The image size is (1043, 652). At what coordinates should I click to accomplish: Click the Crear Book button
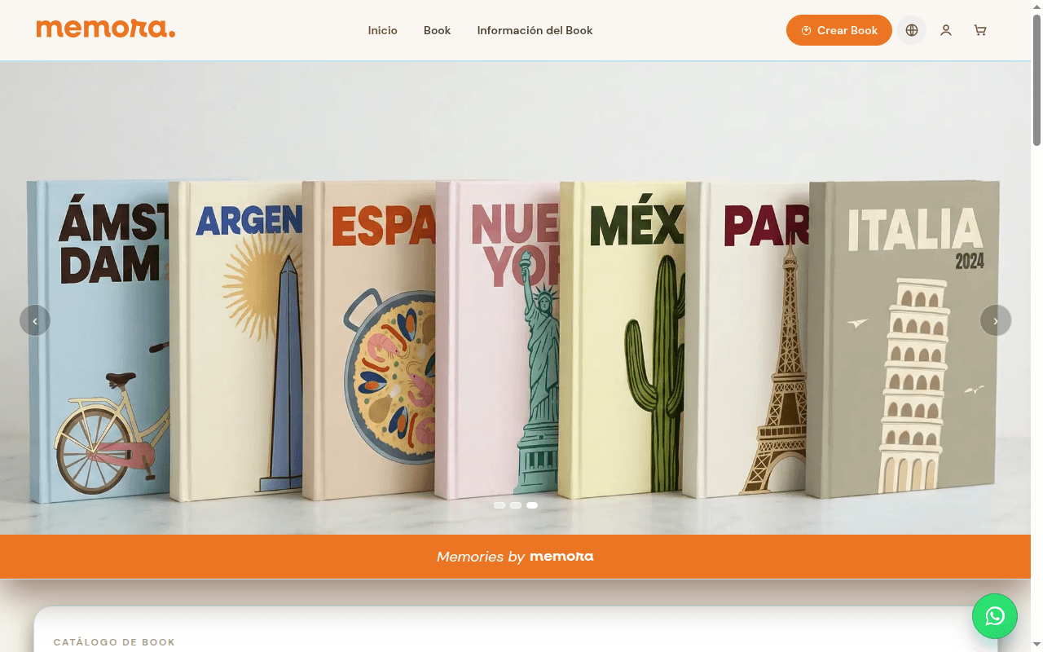coord(839,30)
